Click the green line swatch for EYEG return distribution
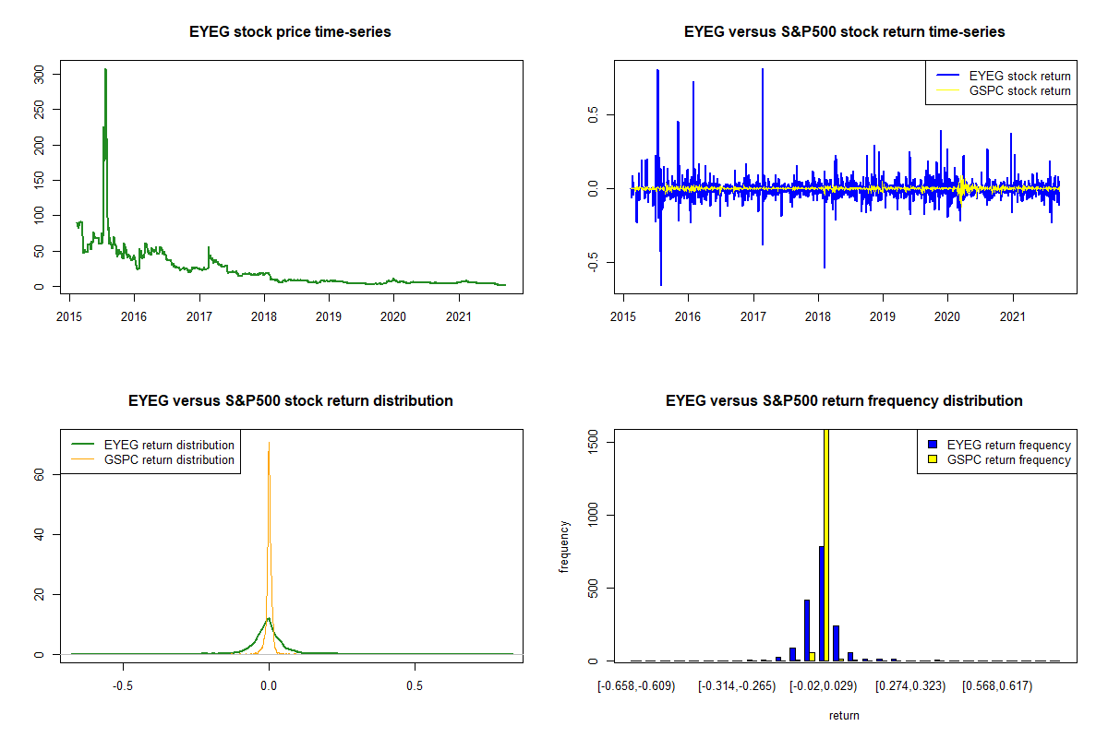The height and width of the screenshot is (738, 1108). coord(84,445)
